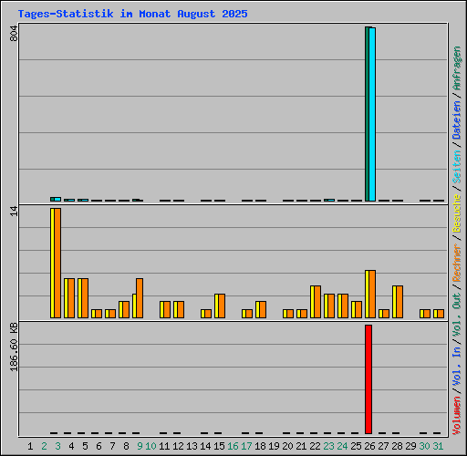
Task: Click the 'Anfragen' legend label
Action: click(457, 68)
